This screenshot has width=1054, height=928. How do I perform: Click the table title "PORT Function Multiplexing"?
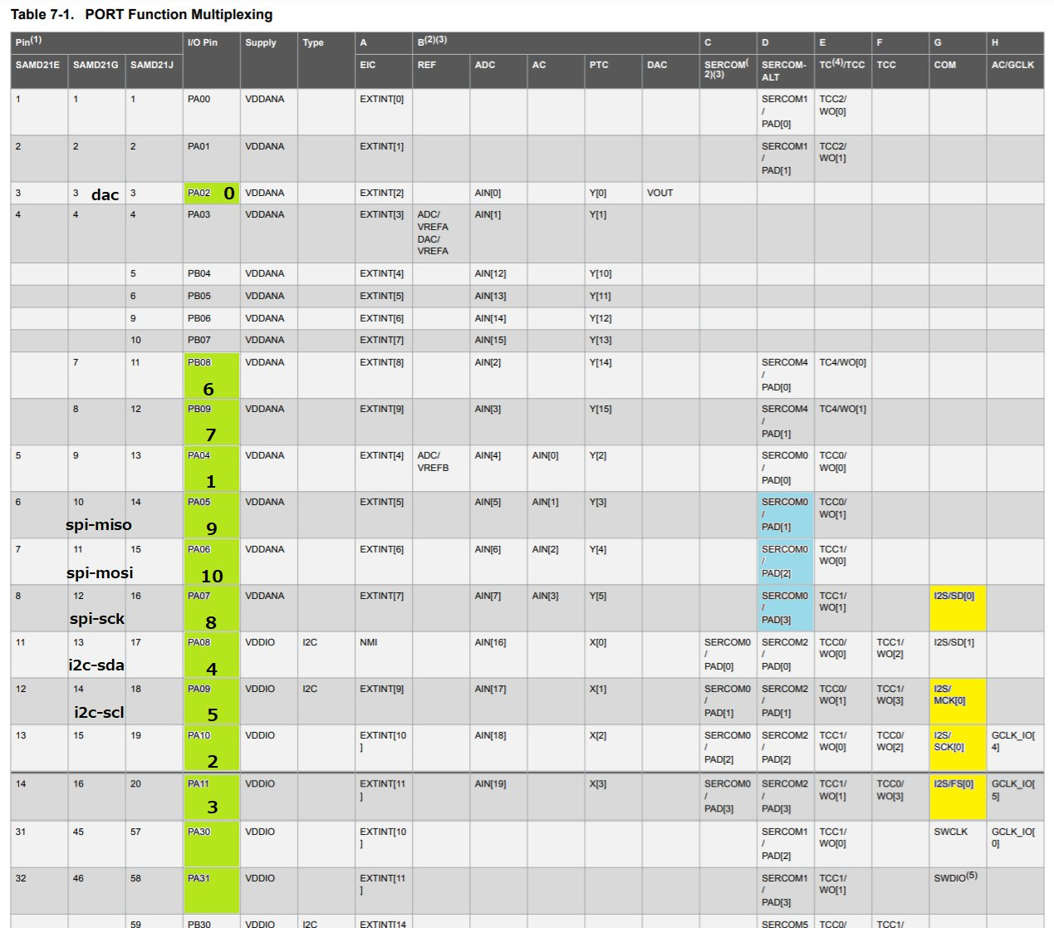[x=179, y=14]
